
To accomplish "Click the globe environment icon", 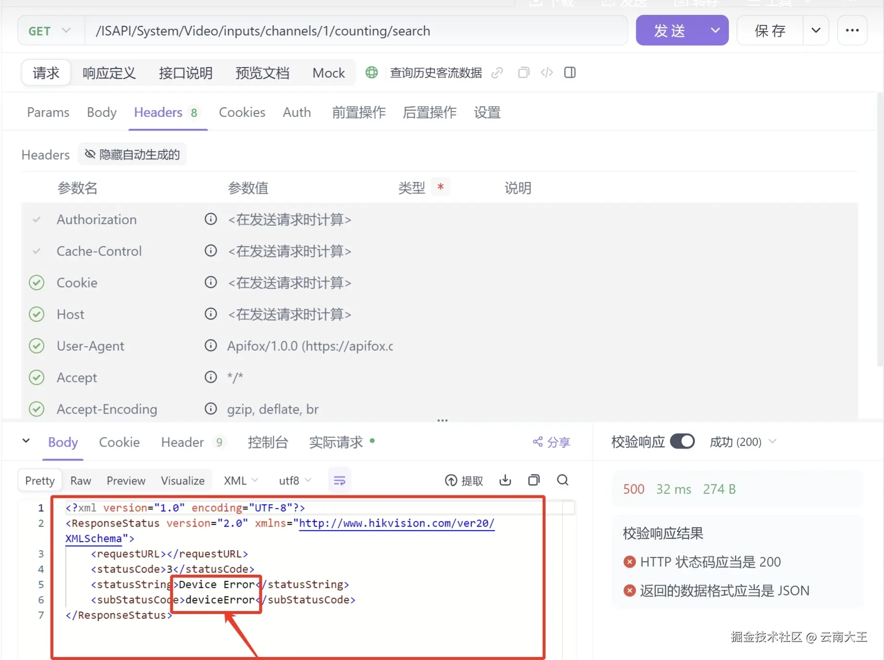I will 371,73.
